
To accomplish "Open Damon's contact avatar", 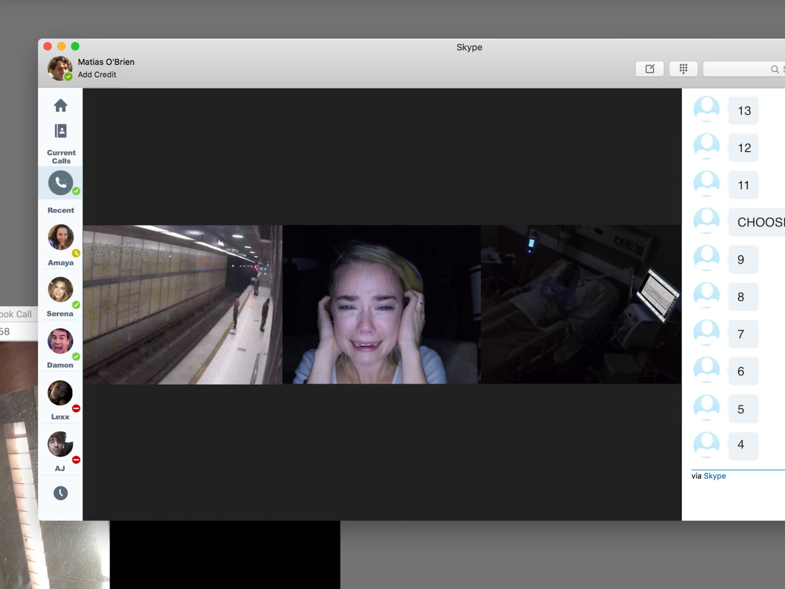I will point(61,341).
